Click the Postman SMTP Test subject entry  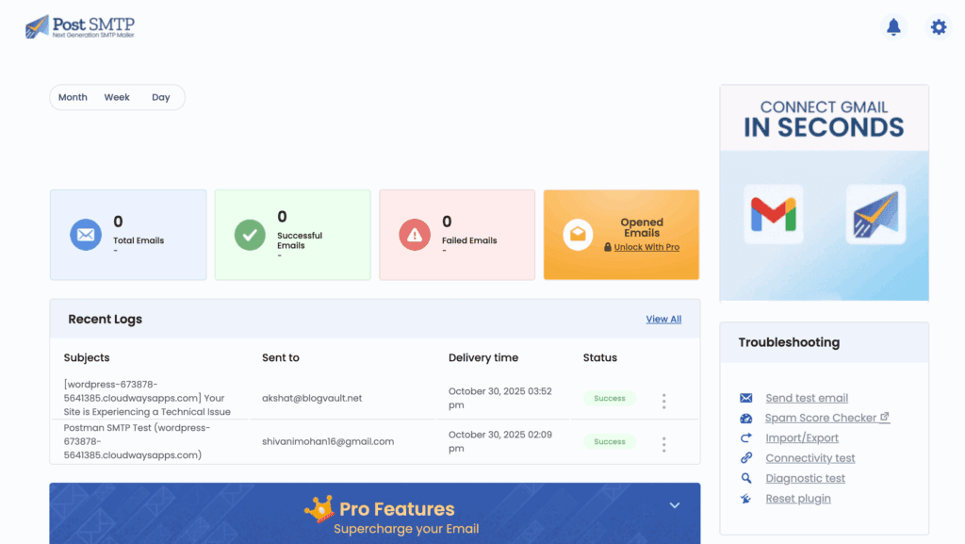point(137,441)
